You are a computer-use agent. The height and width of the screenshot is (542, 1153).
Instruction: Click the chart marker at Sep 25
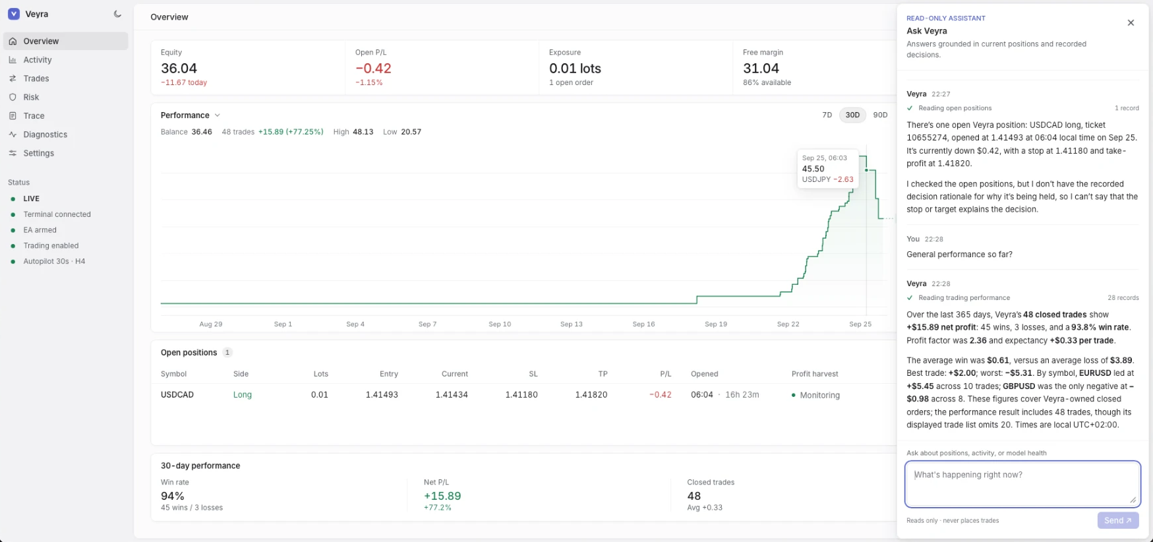click(x=866, y=170)
